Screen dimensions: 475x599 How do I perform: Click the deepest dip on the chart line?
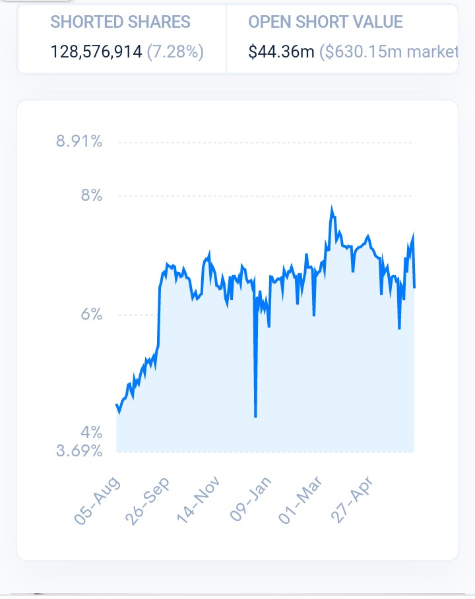click(x=255, y=417)
